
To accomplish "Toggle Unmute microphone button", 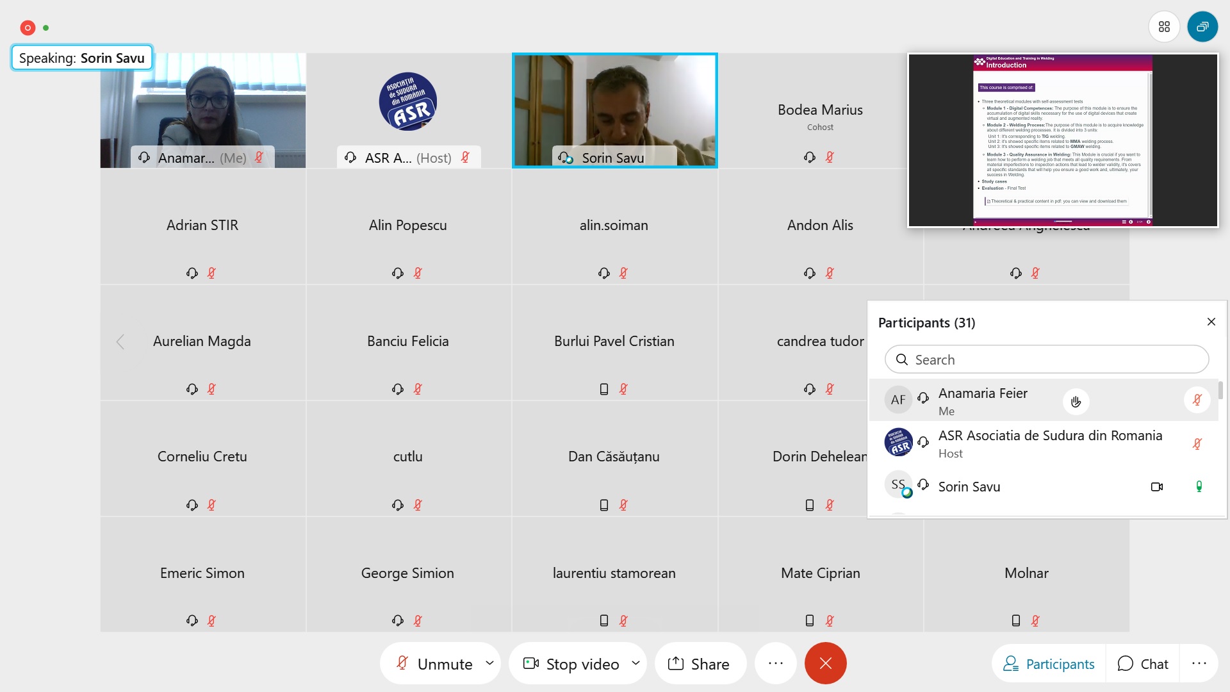I will coord(434,664).
